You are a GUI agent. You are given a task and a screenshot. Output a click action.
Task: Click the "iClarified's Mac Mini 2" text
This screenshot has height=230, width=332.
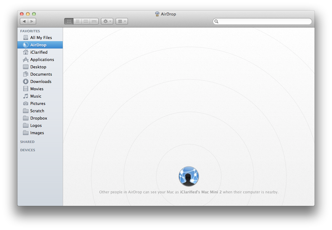(201, 192)
